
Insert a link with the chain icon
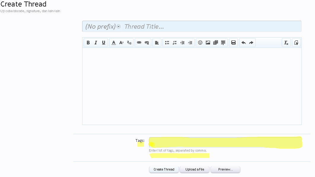(139, 43)
